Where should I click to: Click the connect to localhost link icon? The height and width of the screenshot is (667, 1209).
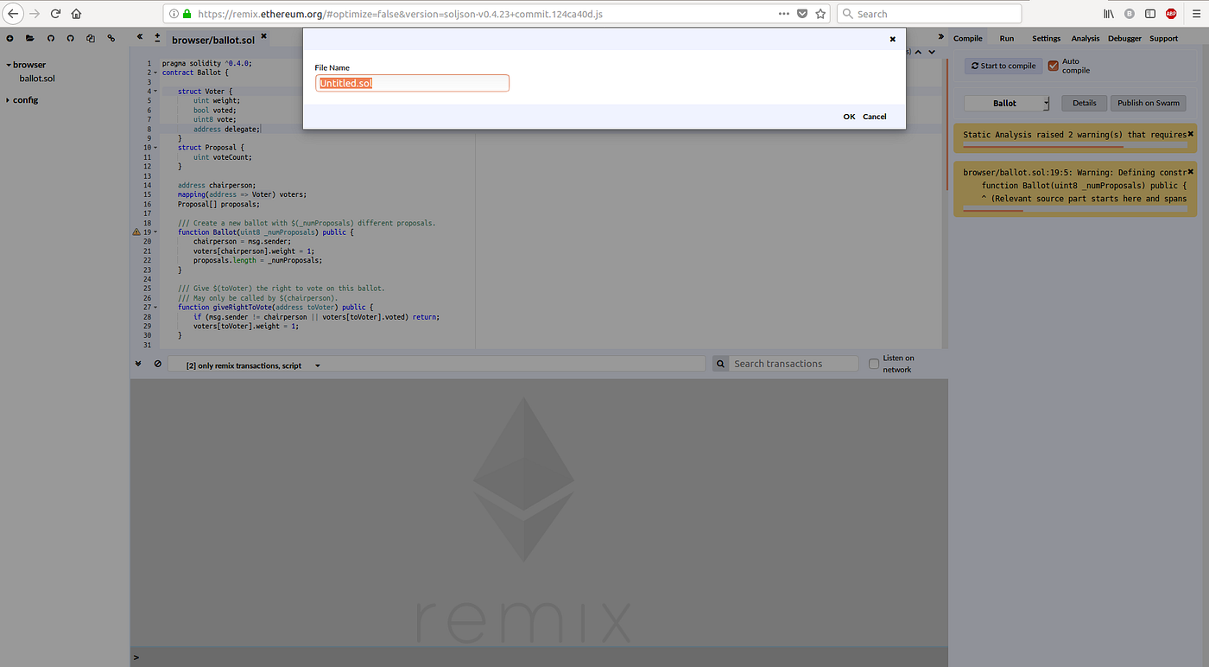tap(111, 38)
